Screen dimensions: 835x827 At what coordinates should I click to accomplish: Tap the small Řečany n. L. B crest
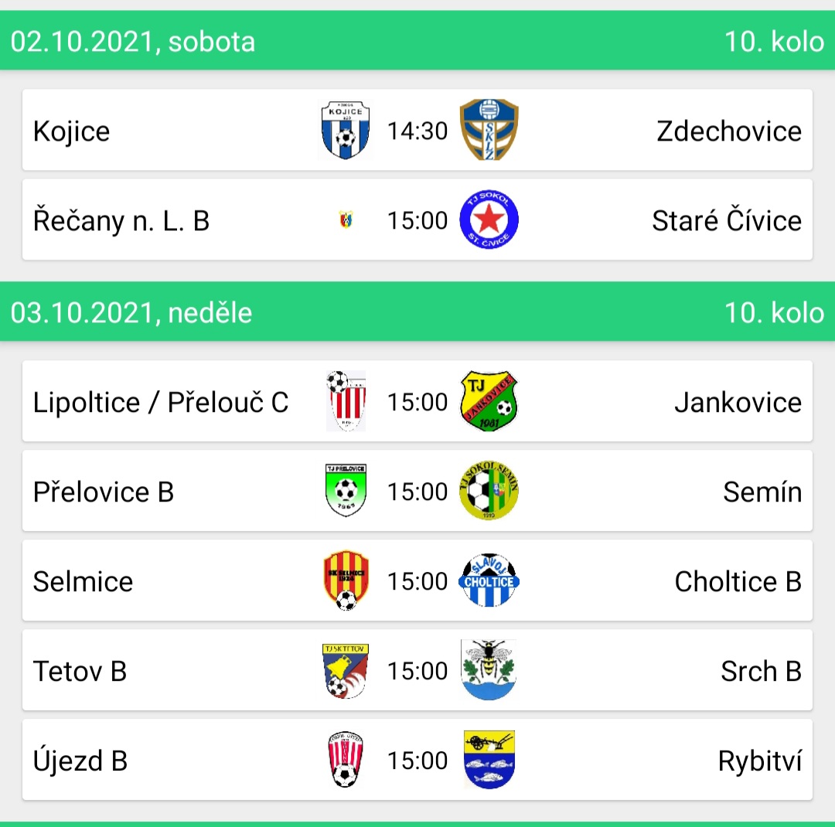point(346,220)
